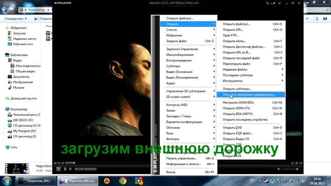The image size is (331, 186).
Task: Open 'Локальный диск (C' in Explorer
Action: click(x=24, y=115)
